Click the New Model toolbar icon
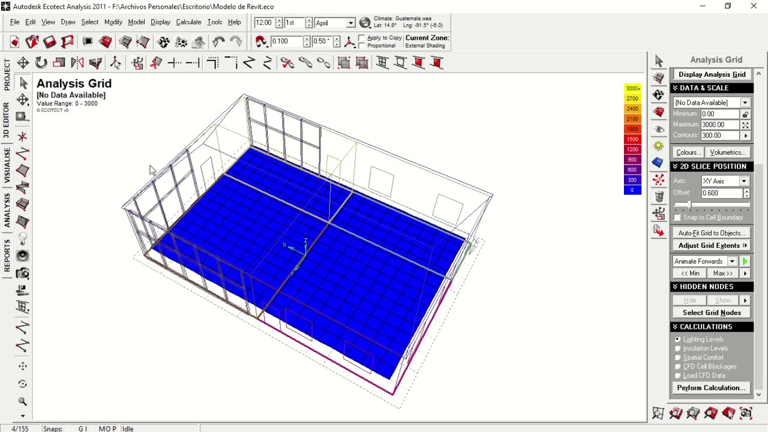768x432 pixels. 14,41
